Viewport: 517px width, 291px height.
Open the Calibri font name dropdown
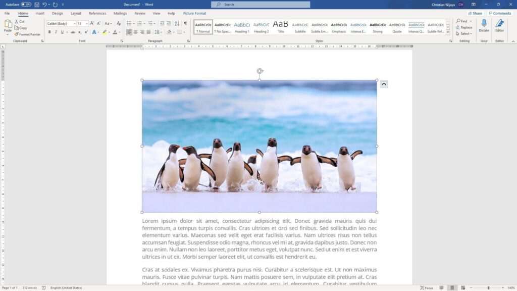(x=61, y=23)
